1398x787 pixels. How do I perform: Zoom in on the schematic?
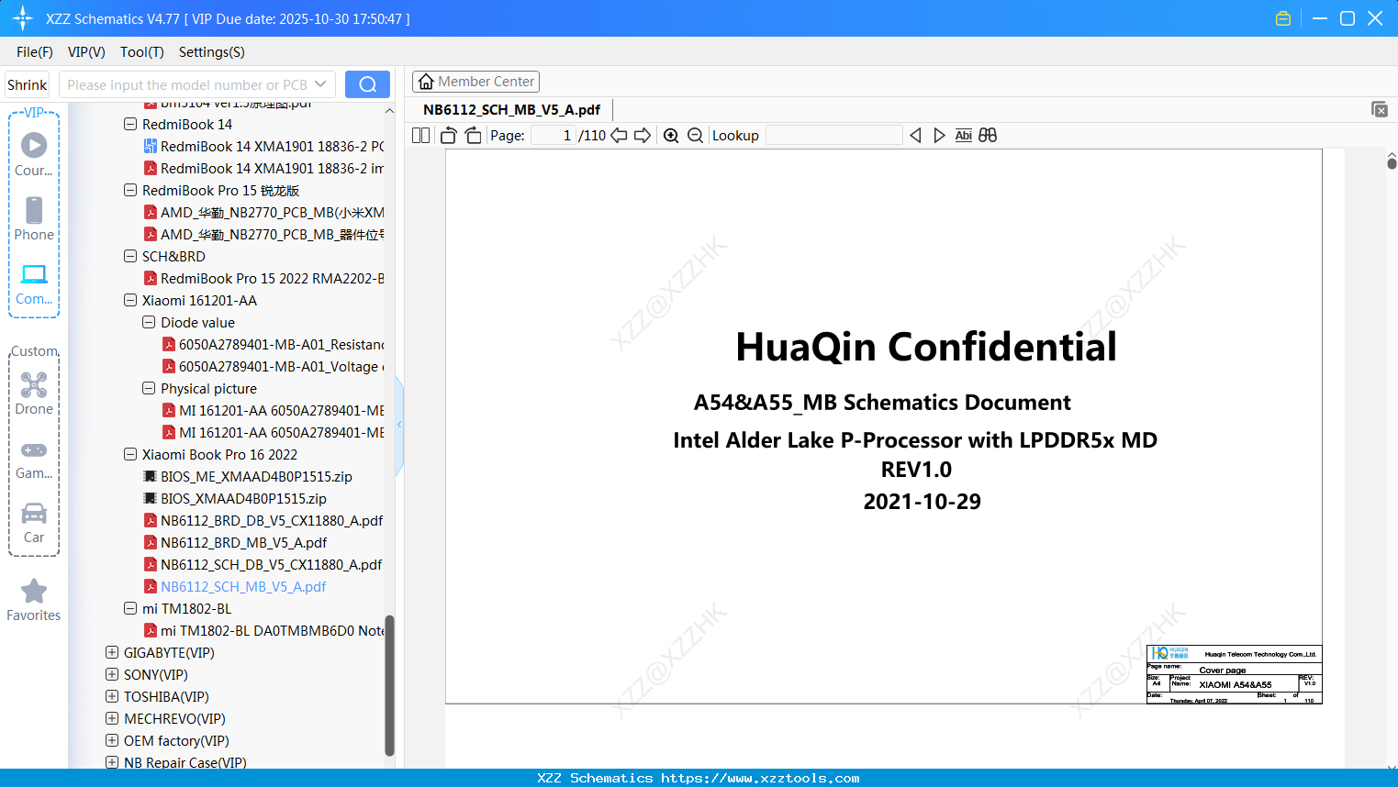[671, 136]
